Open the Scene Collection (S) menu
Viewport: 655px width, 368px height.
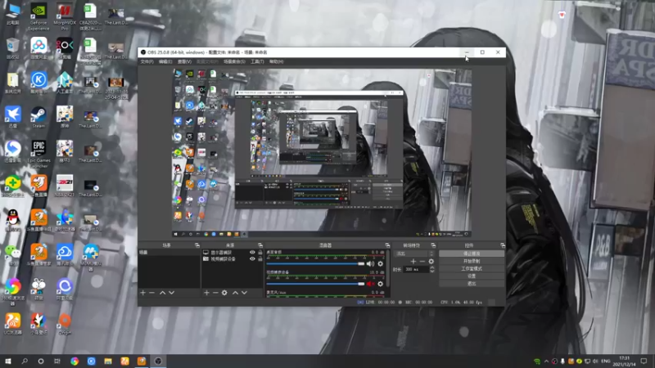point(234,62)
